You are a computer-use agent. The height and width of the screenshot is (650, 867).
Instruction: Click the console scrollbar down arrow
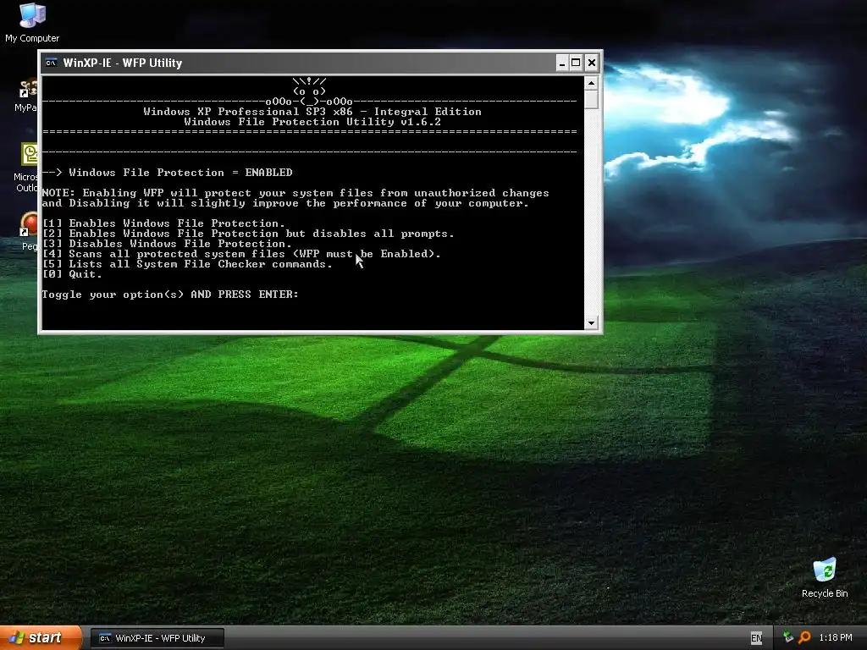point(591,322)
